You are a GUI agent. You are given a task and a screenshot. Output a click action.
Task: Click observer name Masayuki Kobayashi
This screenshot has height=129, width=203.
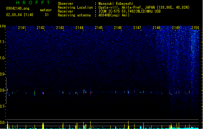click(116, 4)
